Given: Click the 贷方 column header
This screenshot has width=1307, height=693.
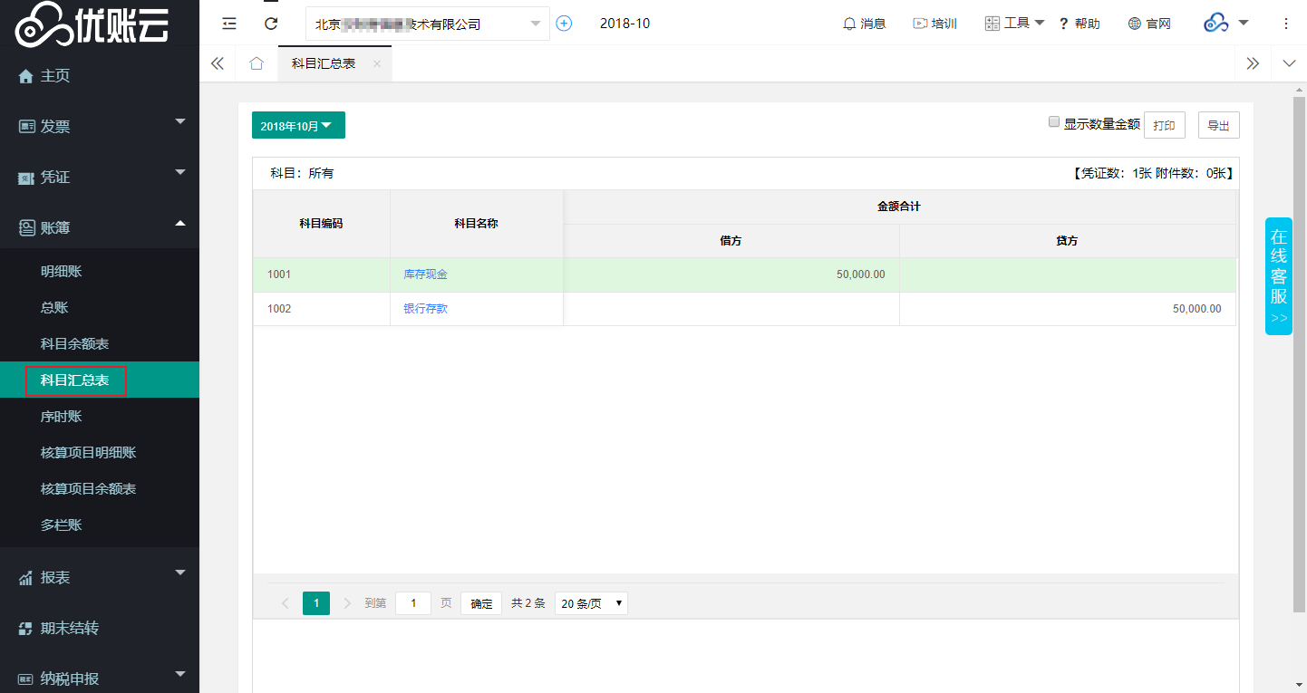Looking at the screenshot, I should (1068, 241).
